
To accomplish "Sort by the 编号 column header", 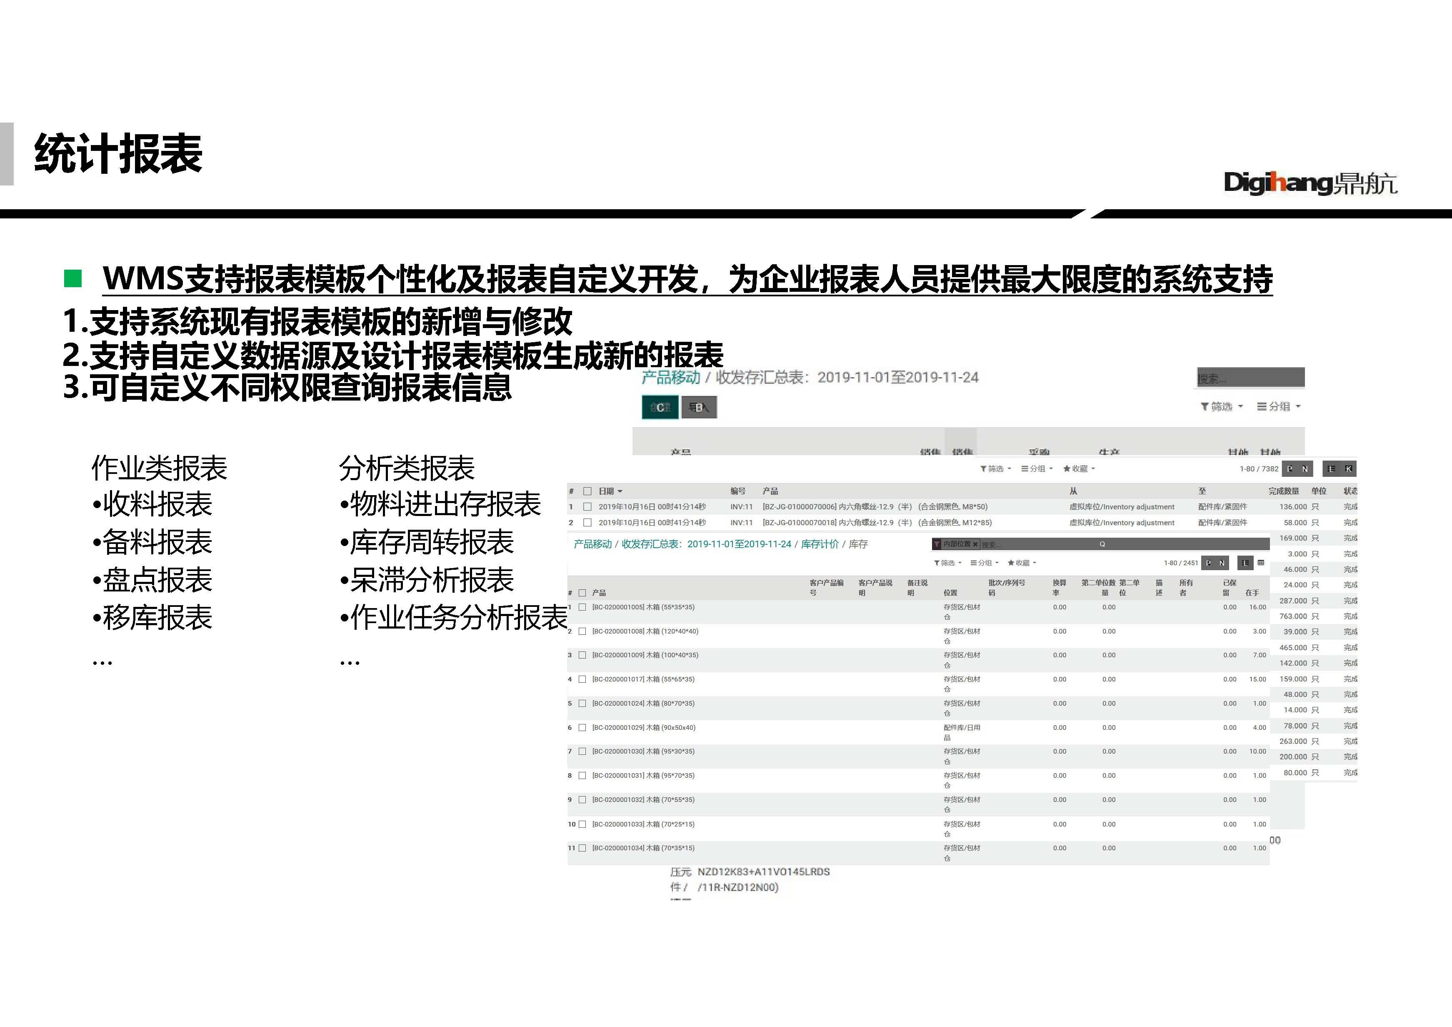I will click(x=738, y=491).
